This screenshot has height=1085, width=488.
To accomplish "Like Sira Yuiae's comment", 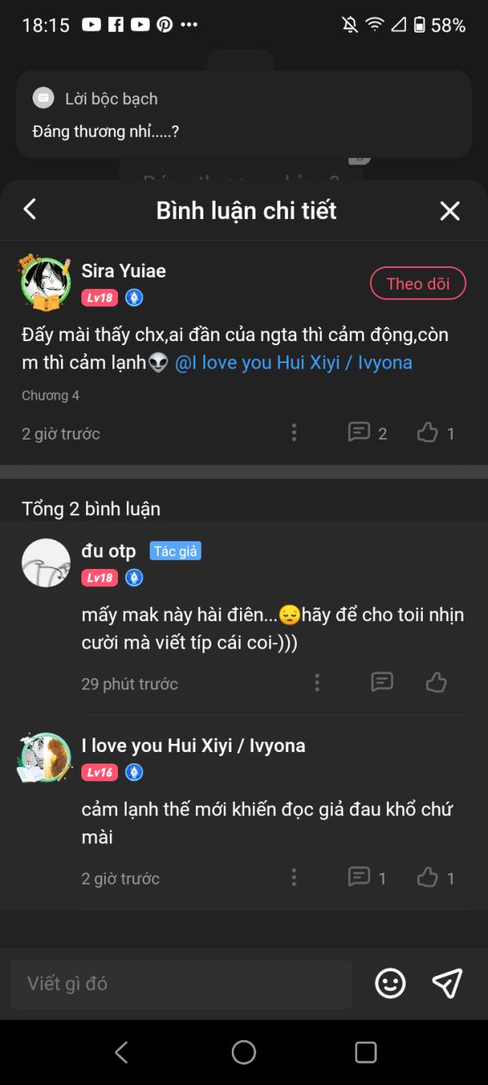I will (x=428, y=433).
